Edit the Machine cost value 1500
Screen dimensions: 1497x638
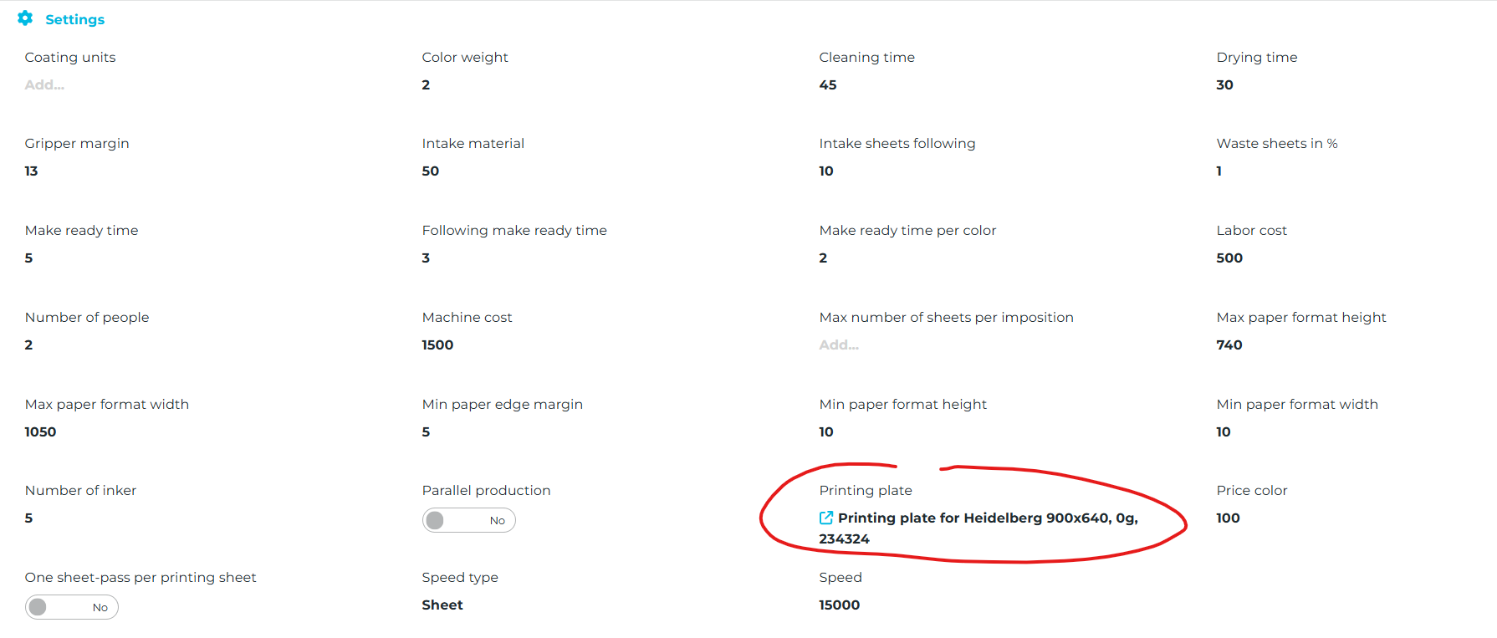pyautogui.click(x=437, y=345)
